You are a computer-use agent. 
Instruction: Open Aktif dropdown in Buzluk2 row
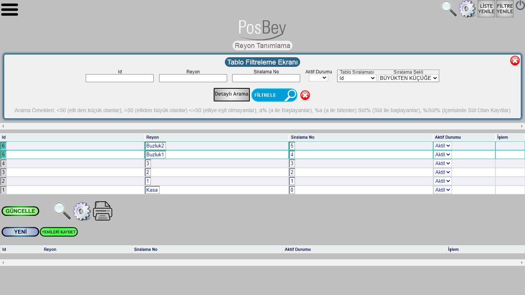tap(443, 146)
